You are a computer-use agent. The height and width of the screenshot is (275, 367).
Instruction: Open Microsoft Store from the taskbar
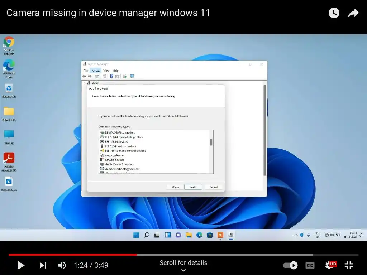210,235
